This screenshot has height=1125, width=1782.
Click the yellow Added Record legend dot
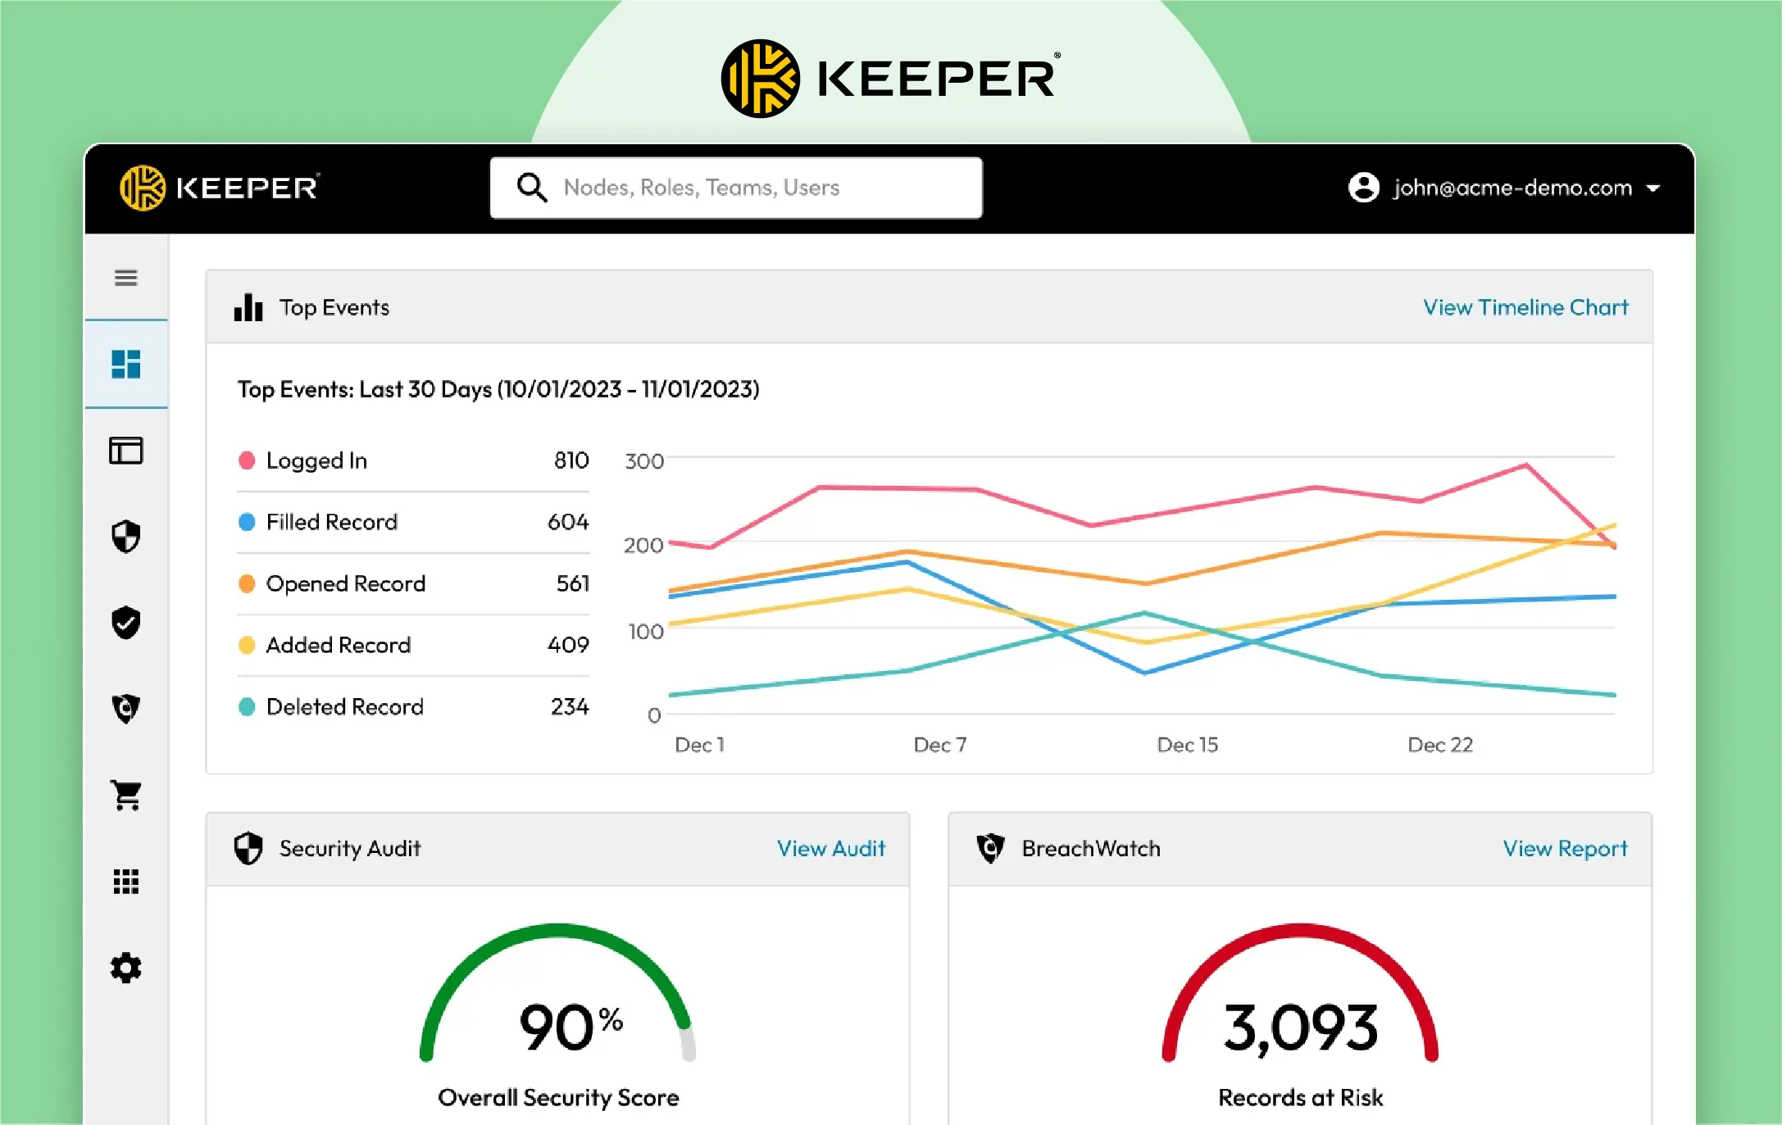point(247,645)
